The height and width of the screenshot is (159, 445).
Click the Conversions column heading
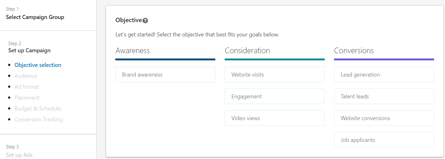tap(354, 50)
